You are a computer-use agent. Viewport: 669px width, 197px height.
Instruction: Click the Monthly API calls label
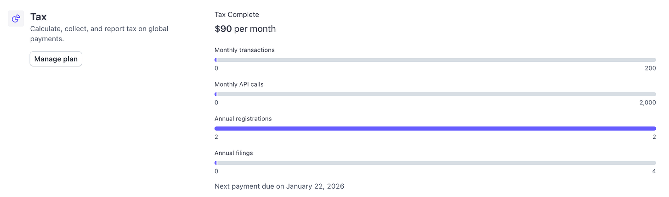(x=239, y=84)
